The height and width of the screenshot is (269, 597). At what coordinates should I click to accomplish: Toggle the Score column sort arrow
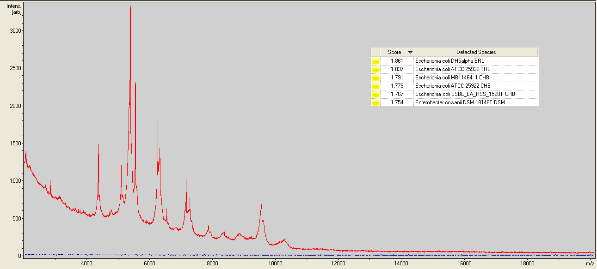pyautogui.click(x=410, y=52)
